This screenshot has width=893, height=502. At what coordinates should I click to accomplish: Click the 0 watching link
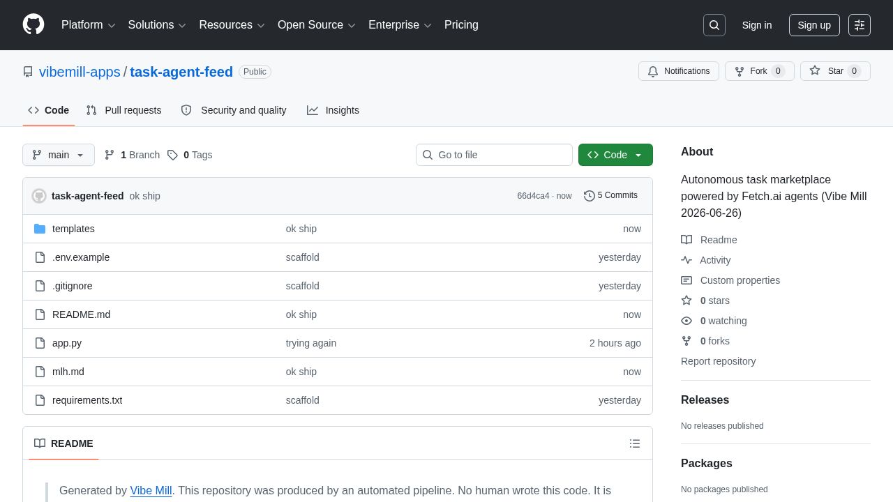(x=723, y=321)
